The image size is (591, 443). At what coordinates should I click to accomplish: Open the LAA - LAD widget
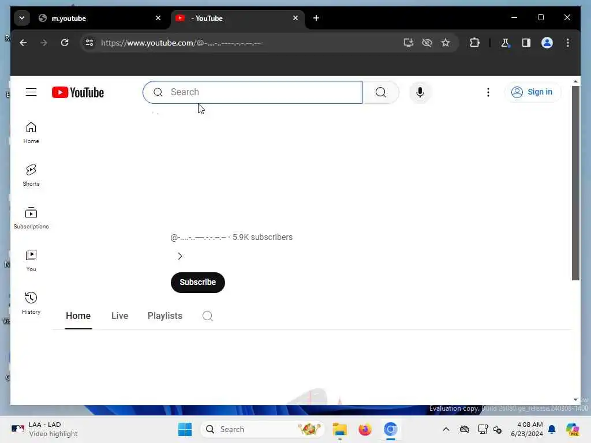(x=44, y=429)
